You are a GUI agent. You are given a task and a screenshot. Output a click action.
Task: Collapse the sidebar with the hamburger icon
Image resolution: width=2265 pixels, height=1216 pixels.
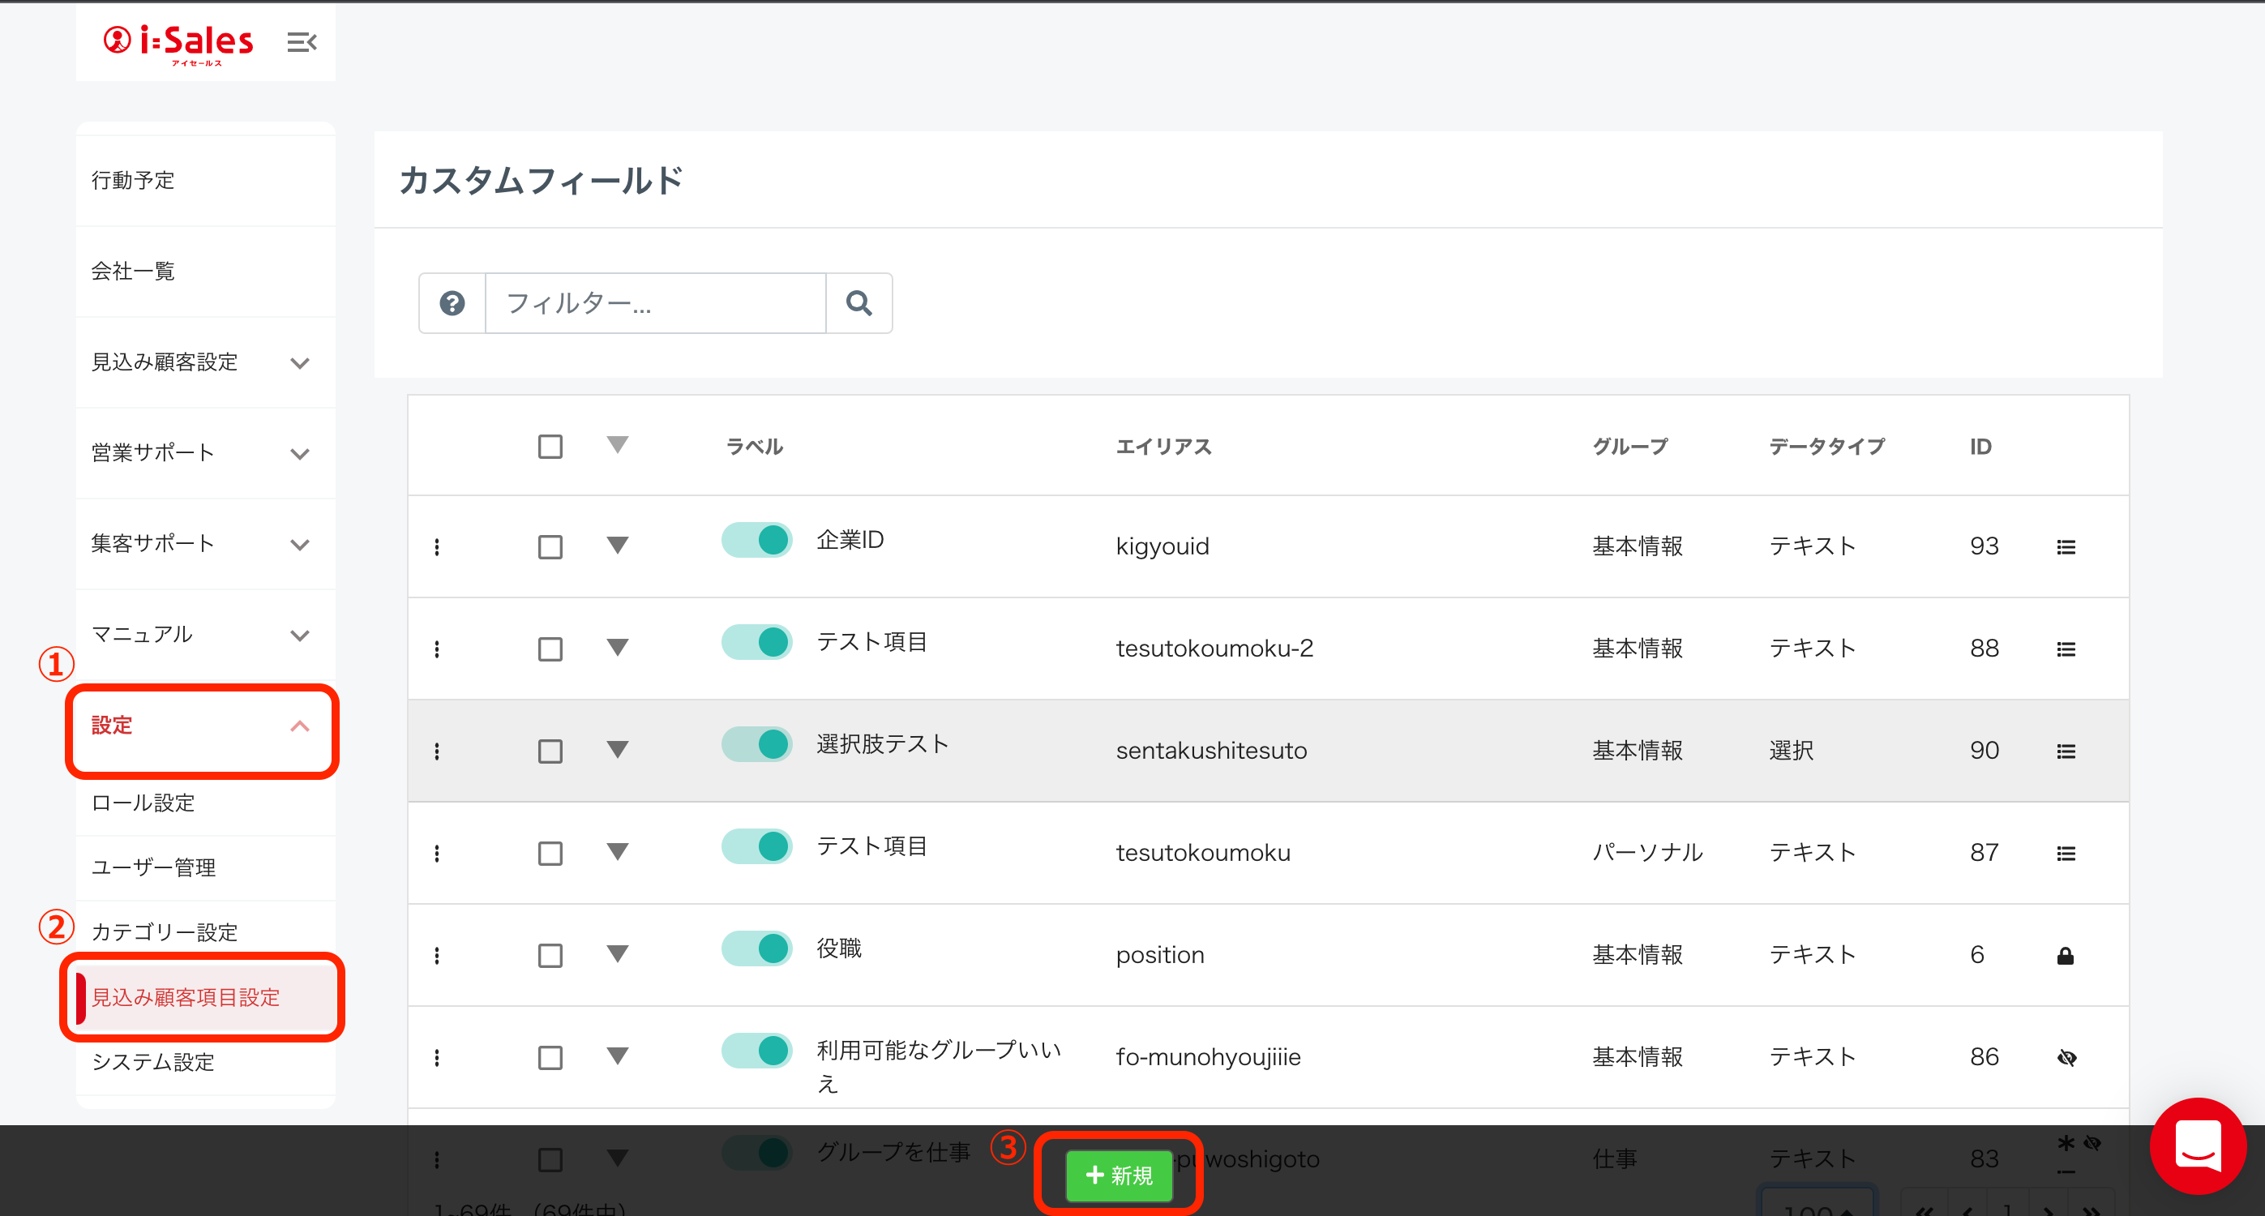tap(302, 42)
